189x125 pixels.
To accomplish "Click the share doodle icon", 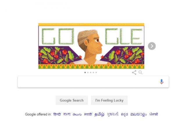I will point(134,73).
